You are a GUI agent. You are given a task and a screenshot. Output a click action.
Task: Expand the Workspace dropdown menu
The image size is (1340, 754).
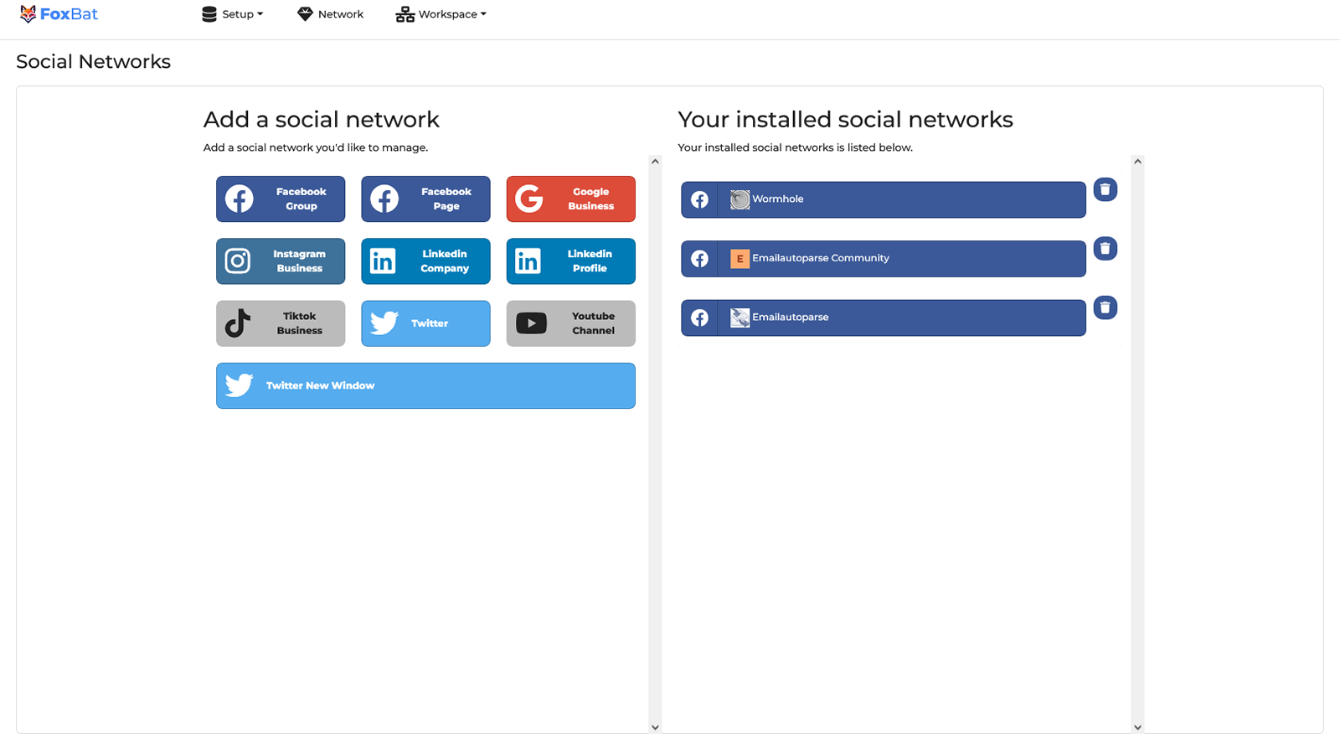click(x=441, y=14)
